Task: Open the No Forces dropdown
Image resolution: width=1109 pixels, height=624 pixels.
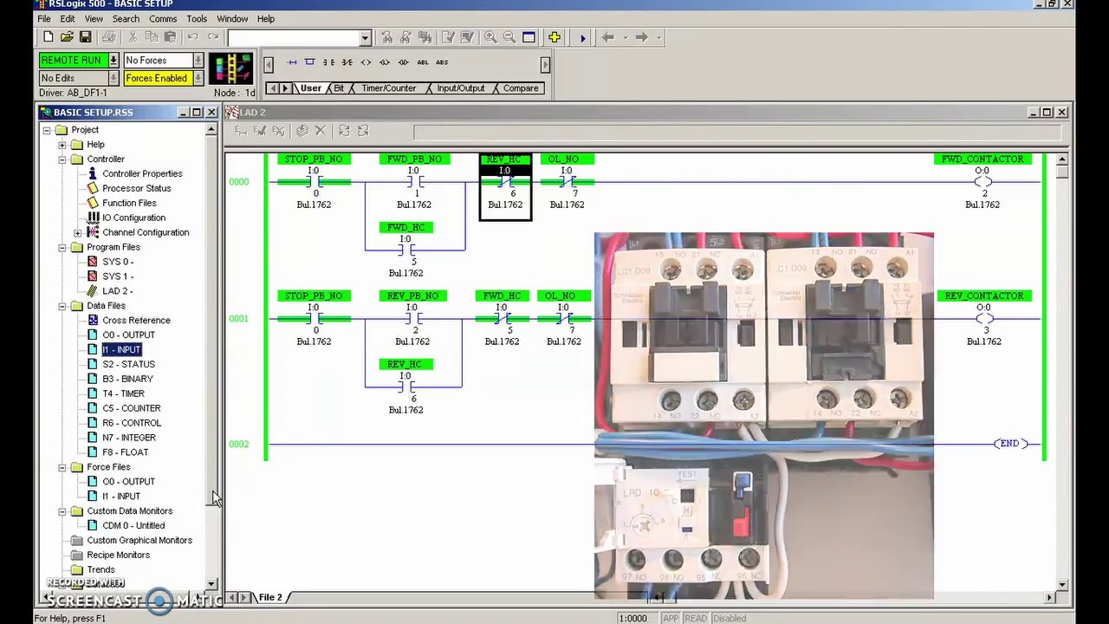Action: (198, 60)
